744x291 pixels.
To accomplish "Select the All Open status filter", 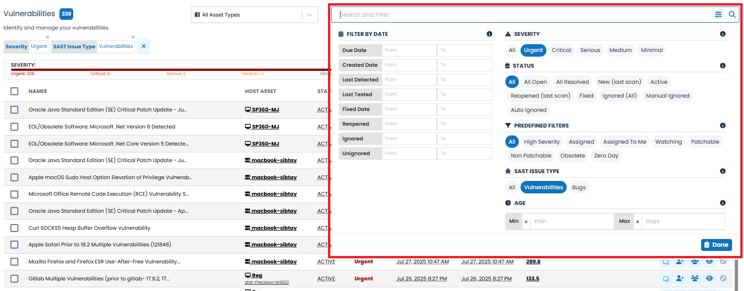I will [x=536, y=82].
